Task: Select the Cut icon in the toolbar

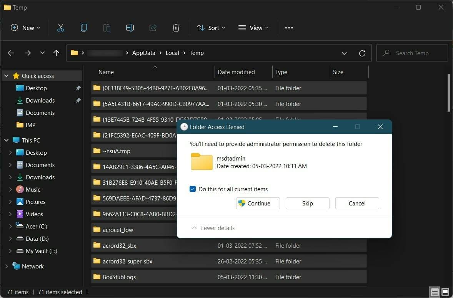Action: tap(60, 27)
